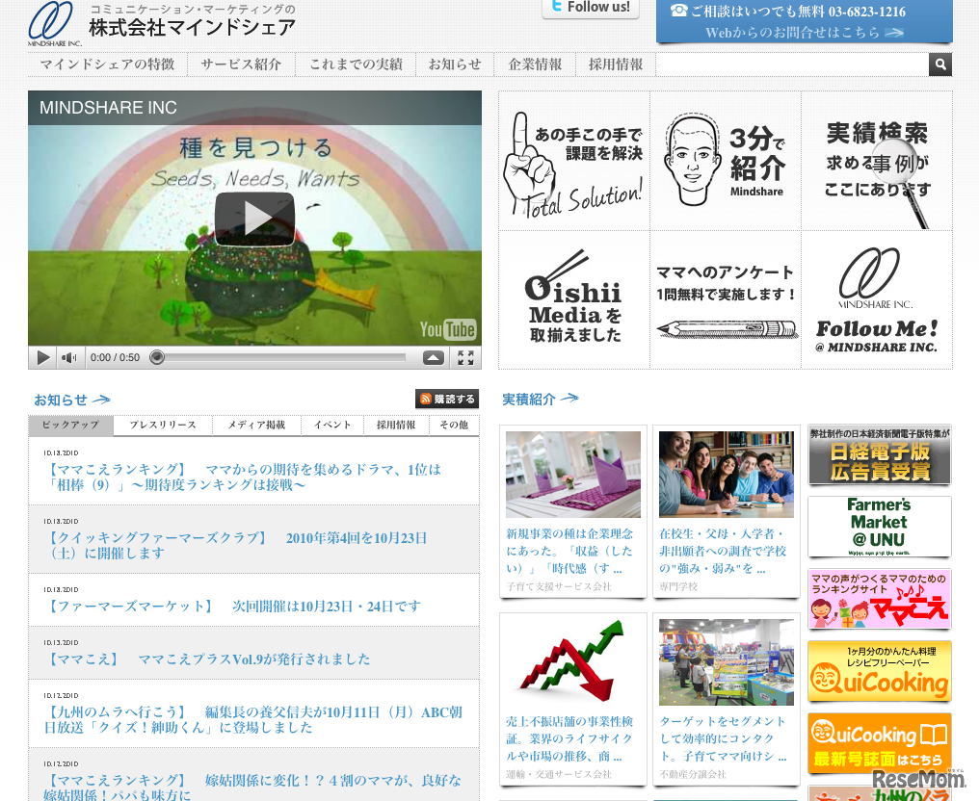Viewport: 979px width, 801px height.
Task: Click the お知らせ section heading link
Action: click(x=72, y=400)
